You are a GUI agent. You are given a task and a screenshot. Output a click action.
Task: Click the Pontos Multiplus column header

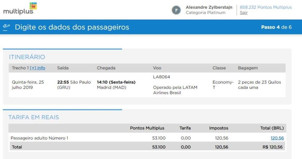click(147, 128)
